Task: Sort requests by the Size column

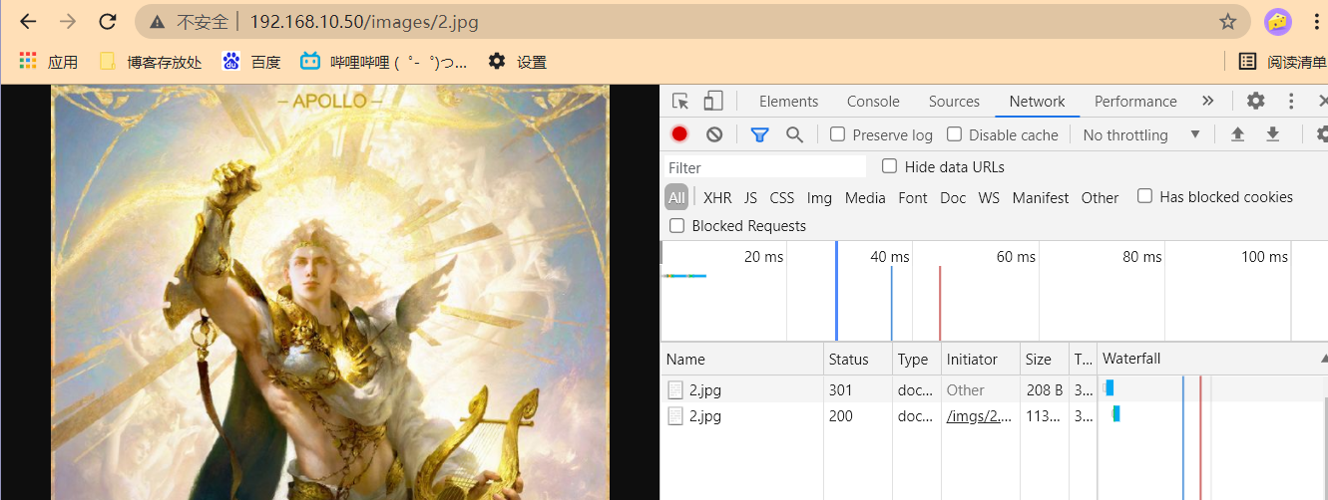Action: 1045,359
